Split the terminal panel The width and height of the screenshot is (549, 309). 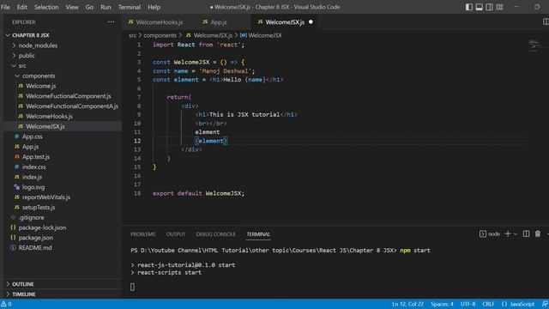(x=526, y=233)
